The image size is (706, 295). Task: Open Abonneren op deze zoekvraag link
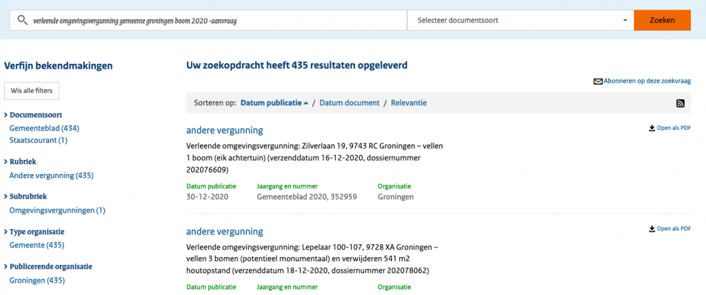point(647,81)
